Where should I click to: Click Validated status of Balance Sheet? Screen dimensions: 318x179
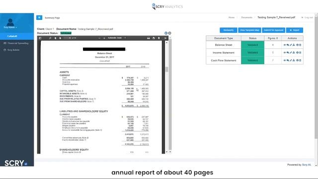pyautogui.click(x=253, y=45)
